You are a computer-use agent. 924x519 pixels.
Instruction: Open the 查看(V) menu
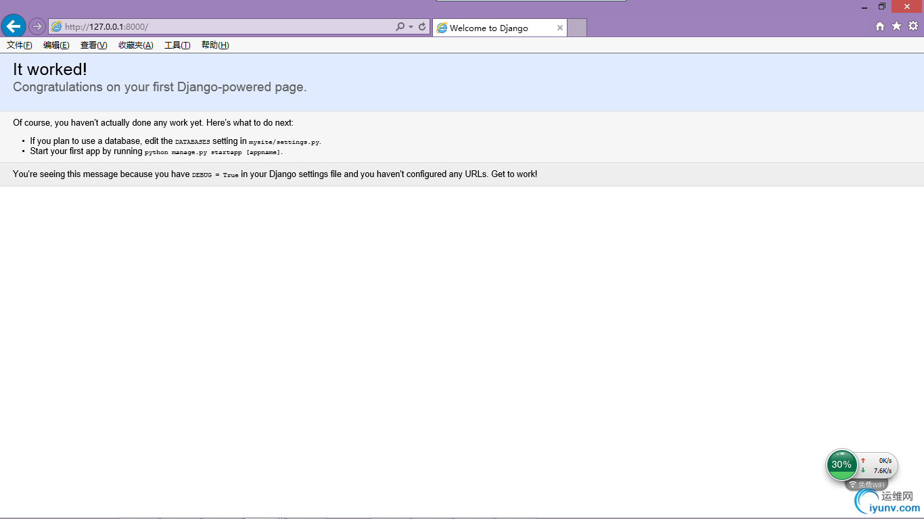click(x=93, y=45)
